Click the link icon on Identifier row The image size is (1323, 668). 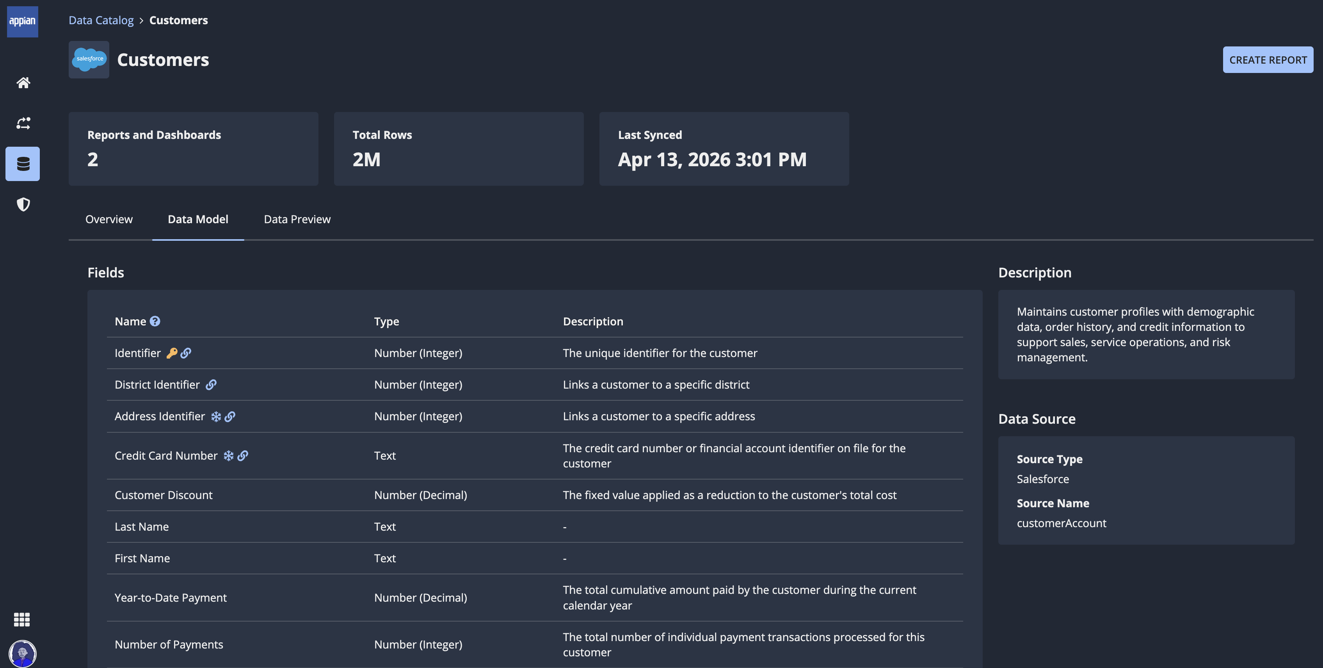pyautogui.click(x=186, y=353)
